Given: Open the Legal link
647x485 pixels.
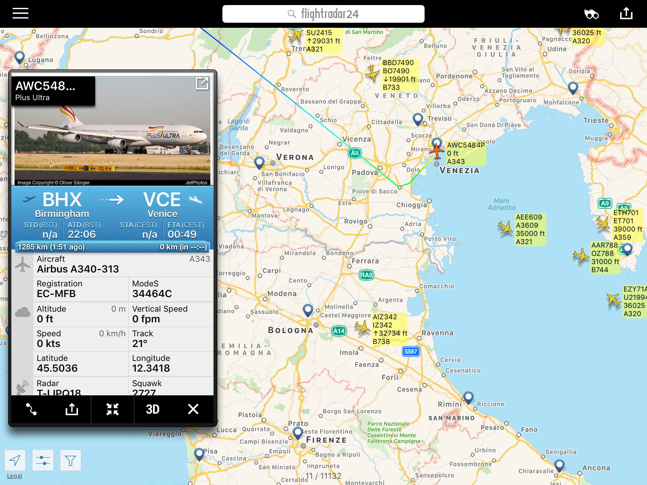Looking at the screenshot, I should click(15, 476).
